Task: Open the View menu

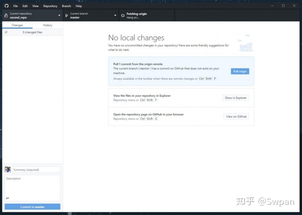Action: pyautogui.click(x=35, y=6)
